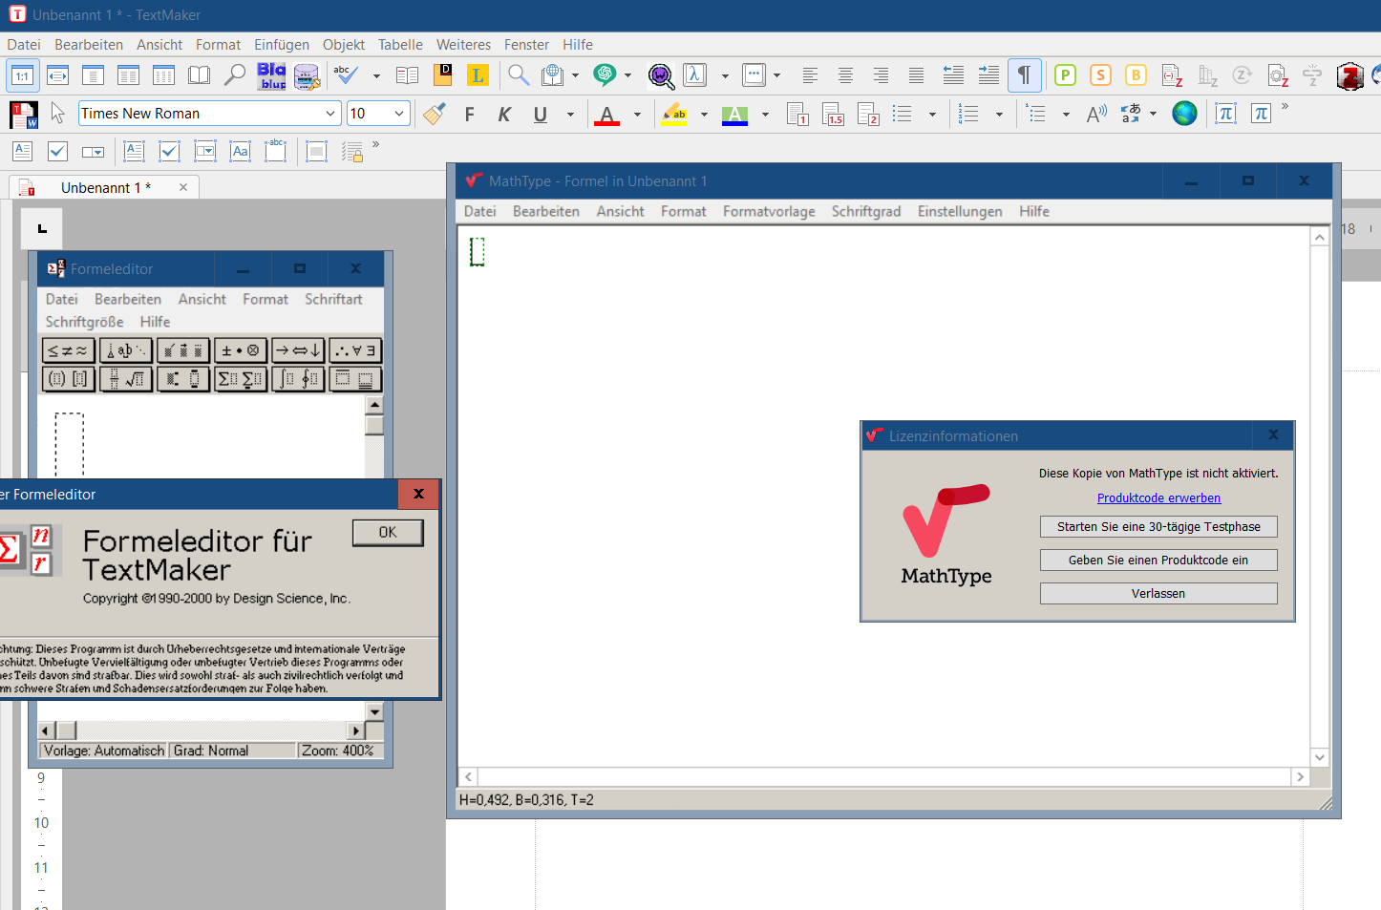
Task: Open the underline style dropdown arrow
Action: click(570, 115)
